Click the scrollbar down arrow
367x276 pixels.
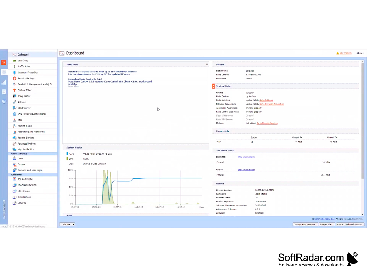(x=363, y=214)
